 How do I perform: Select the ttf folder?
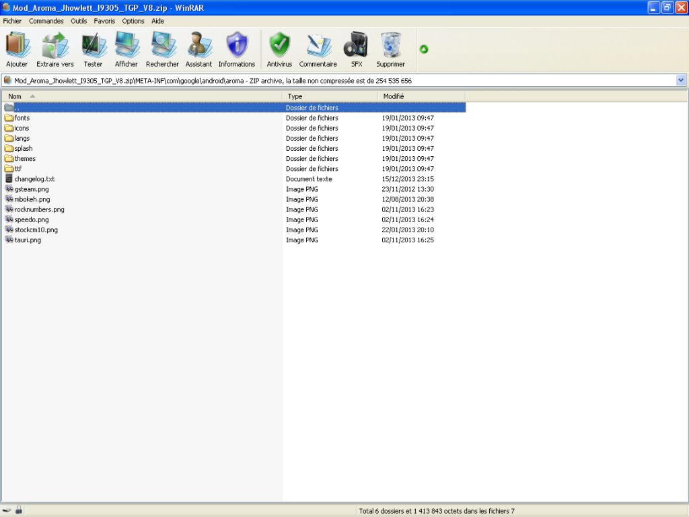(13, 168)
